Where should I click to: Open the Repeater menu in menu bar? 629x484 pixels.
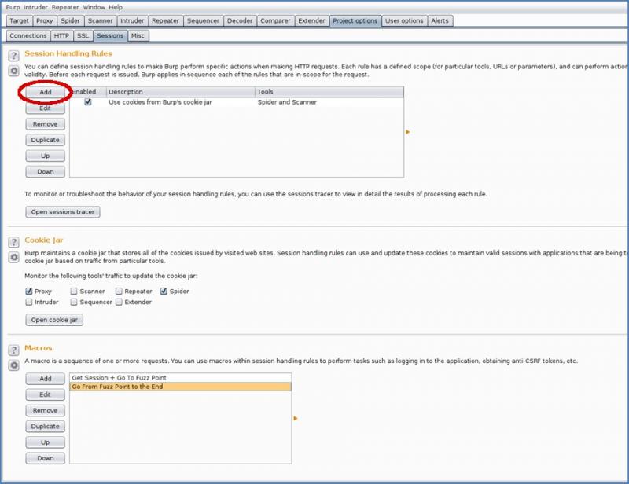[65, 7]
